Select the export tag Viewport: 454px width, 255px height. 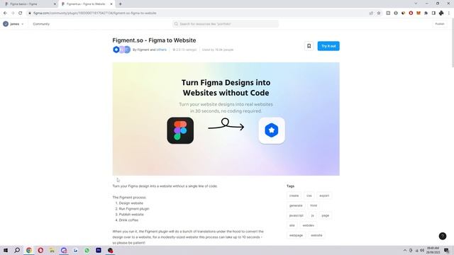(x=324, y=195)
